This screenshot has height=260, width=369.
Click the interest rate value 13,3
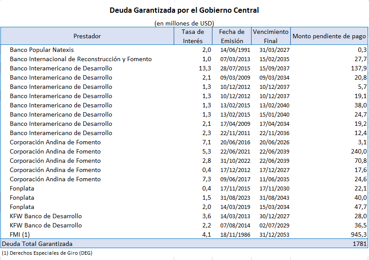pyautogui.click(x=205, y=68)
